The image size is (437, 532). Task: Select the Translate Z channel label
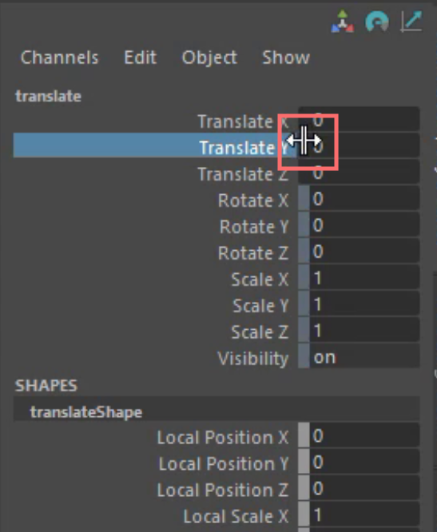243,174
